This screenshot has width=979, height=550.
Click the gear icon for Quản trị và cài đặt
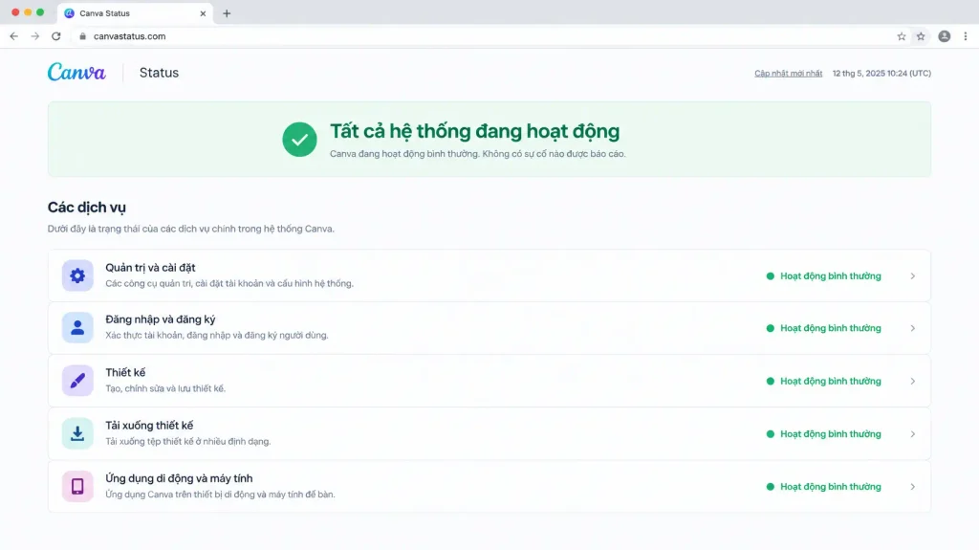click(x=77, y=275)
